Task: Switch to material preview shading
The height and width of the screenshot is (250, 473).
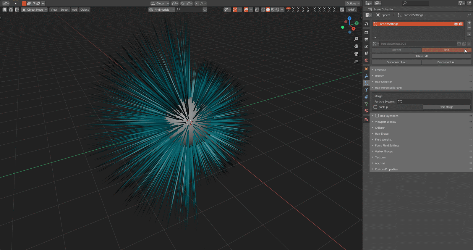Action: 273,10
